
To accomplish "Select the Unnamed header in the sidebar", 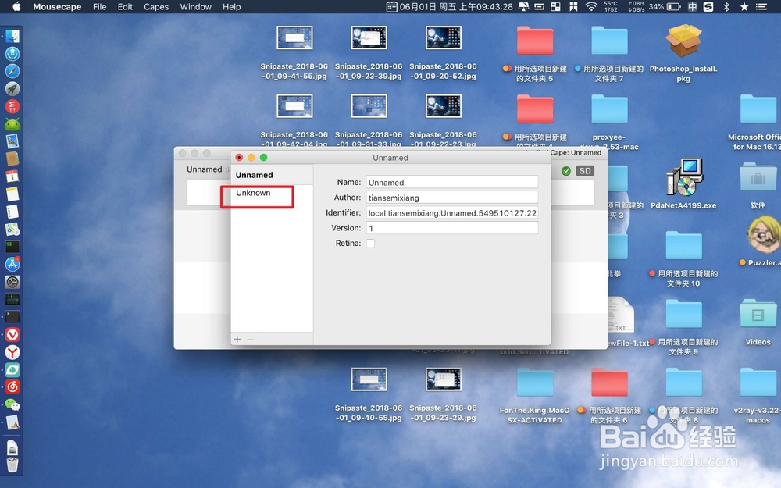I will [254, 175].
